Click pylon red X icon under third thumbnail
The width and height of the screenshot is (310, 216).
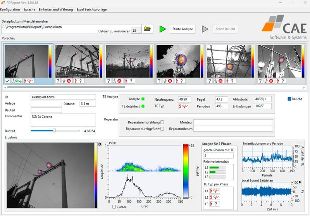[117, 81]
